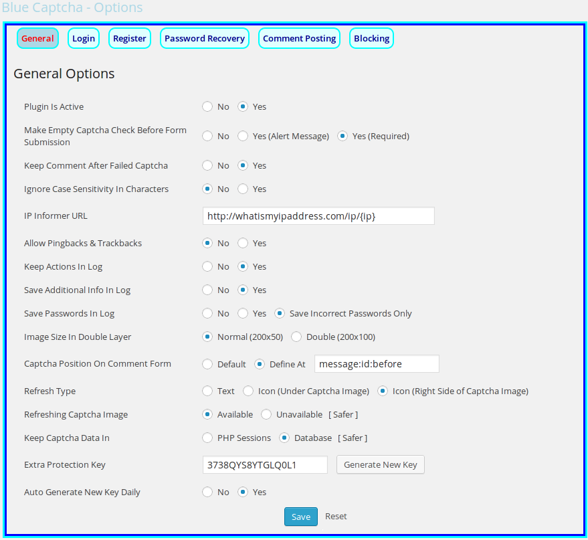The image size is (588, 540).
Task: Open the Register tab
Action: [x=129, y=38]
